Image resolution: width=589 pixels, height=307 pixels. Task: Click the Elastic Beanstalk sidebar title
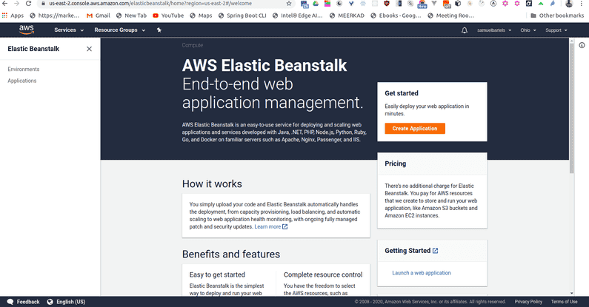(x=33, y=49)
